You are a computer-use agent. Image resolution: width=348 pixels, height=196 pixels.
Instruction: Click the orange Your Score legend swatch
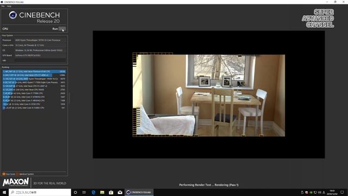(4, 174)
